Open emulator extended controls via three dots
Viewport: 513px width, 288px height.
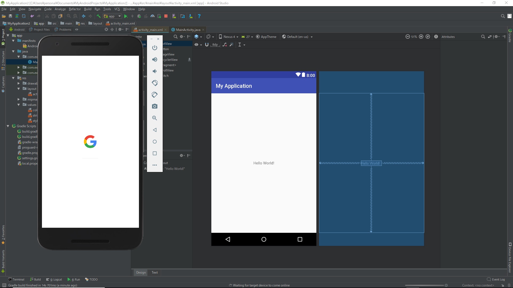click(x=155, y=165)
